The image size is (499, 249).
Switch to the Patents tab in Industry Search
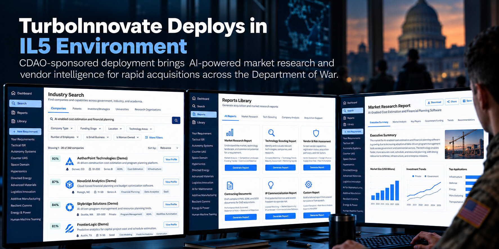(77, 109)
